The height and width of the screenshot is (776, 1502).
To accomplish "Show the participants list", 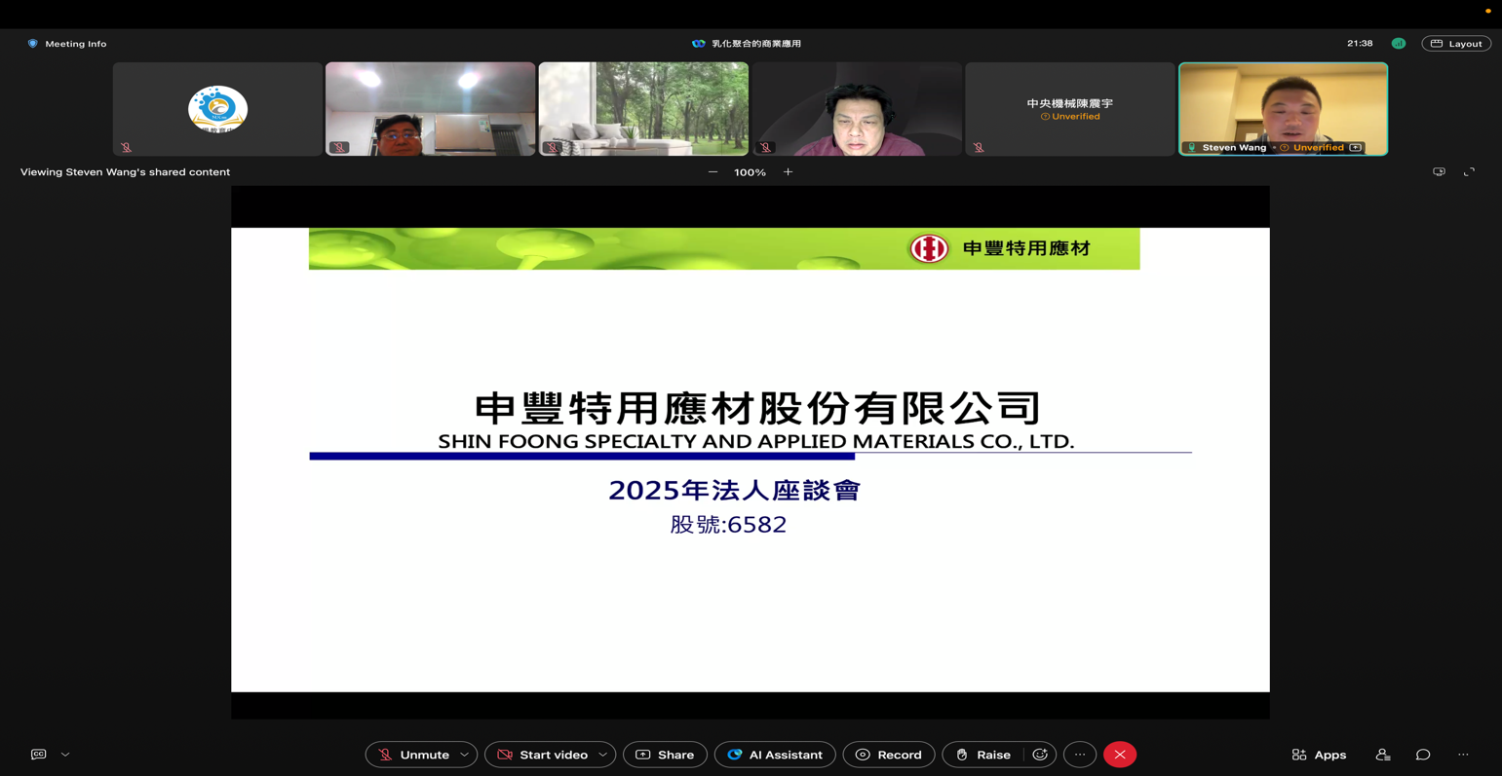I will click(1382, 755).
